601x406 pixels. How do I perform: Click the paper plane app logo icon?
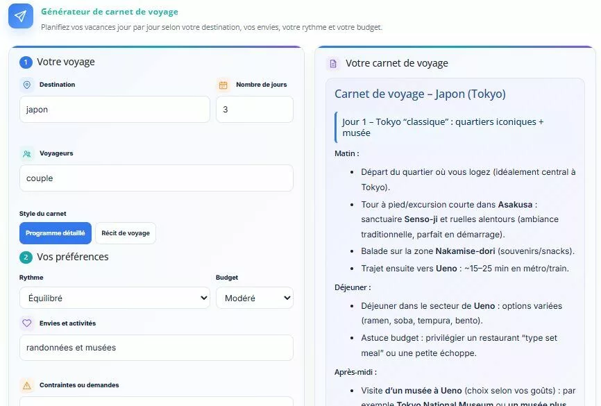(x=21, y=16)
